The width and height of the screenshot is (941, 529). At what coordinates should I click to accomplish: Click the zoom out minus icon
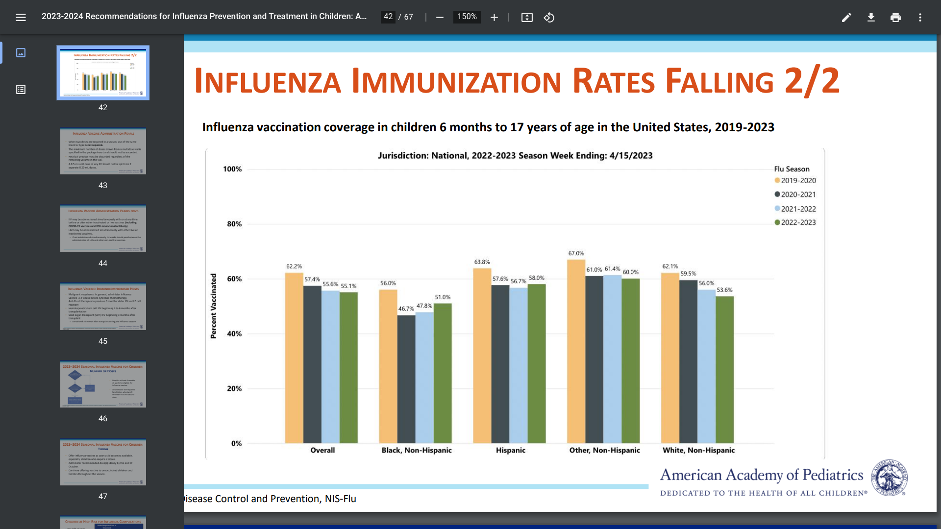pos(440,17)
